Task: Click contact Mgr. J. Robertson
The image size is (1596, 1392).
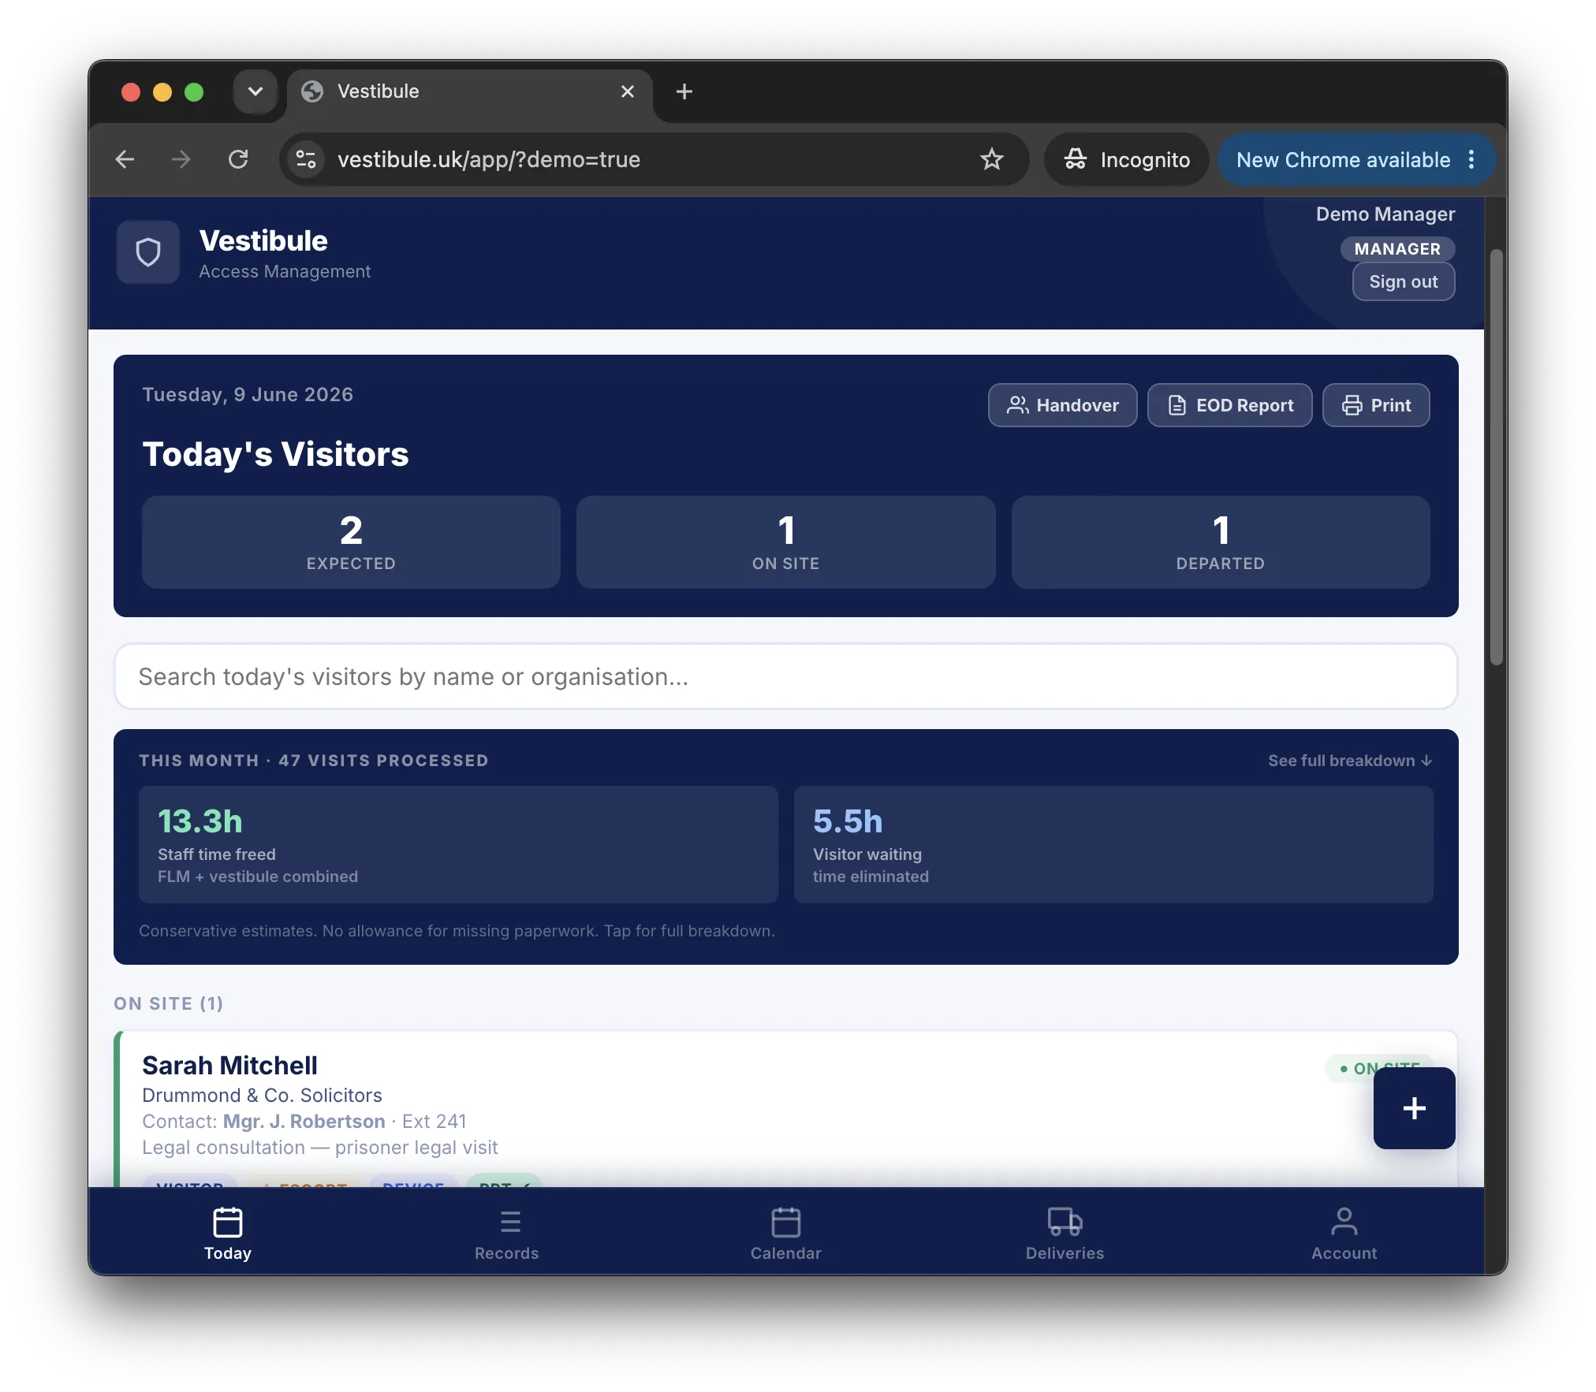Action: click(304, 1121)
